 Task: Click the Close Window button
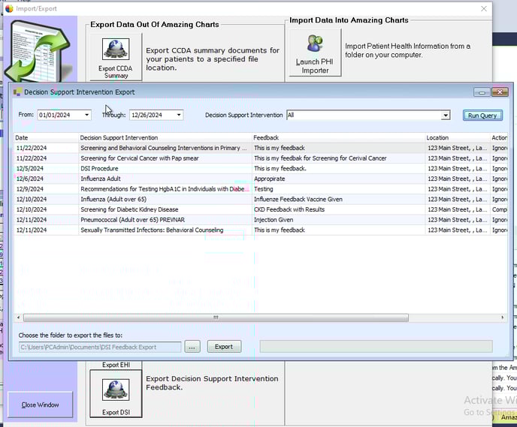pos(40,404)
